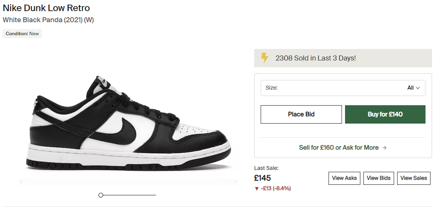Open View Bids

click(378, 178)
